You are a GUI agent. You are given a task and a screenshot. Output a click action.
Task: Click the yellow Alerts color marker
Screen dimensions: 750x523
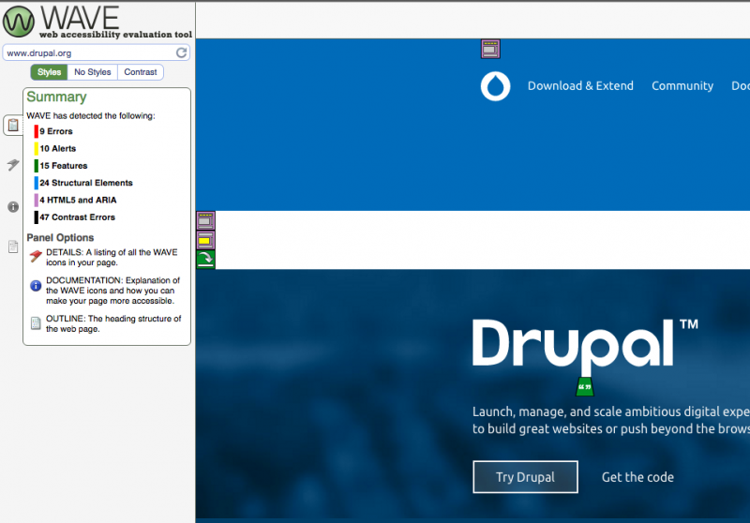click(x=37, y=149)
